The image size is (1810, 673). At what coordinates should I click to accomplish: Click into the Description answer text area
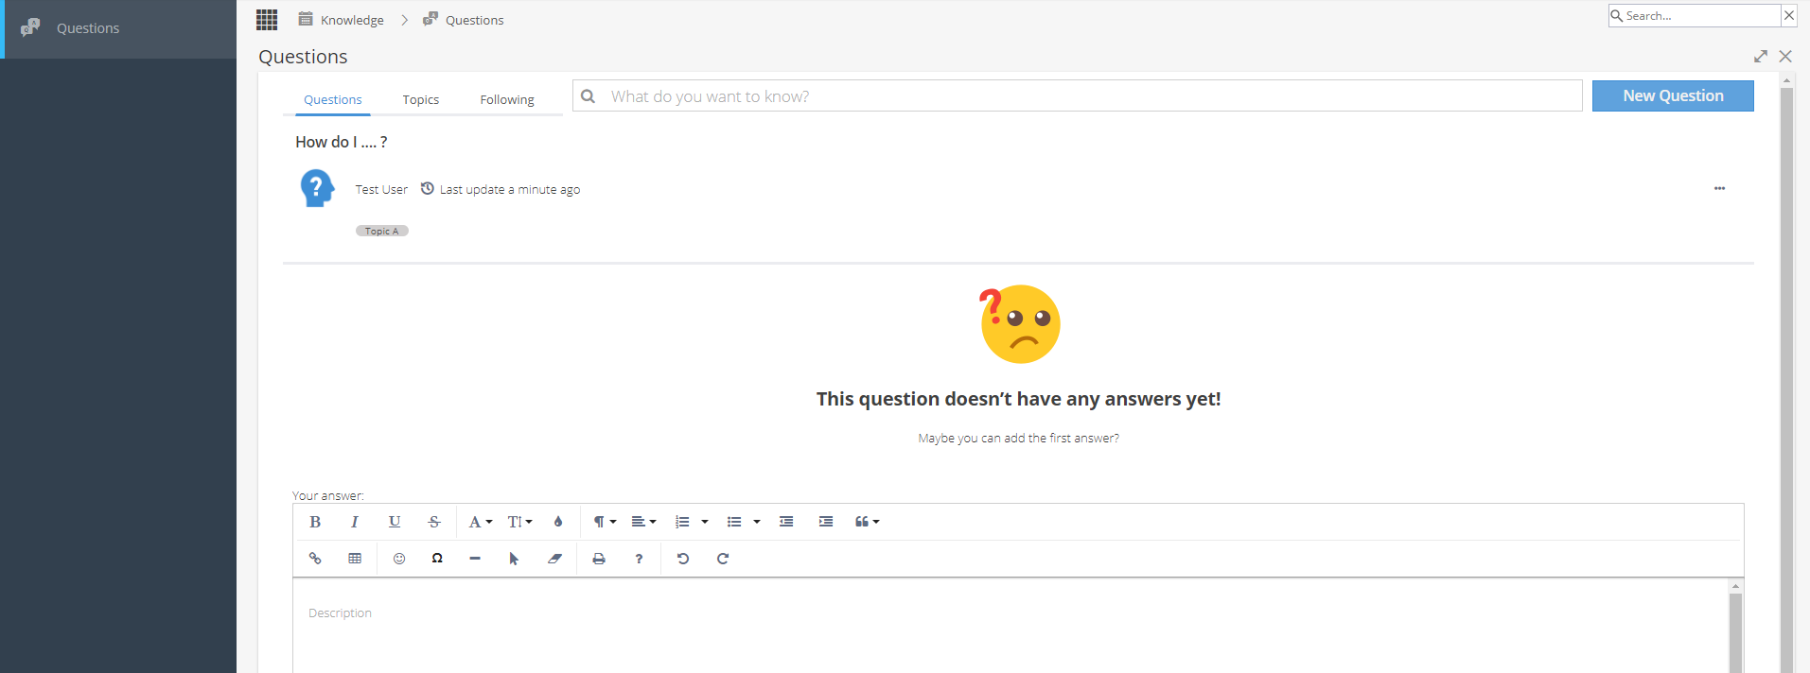tap(1010, 626)
